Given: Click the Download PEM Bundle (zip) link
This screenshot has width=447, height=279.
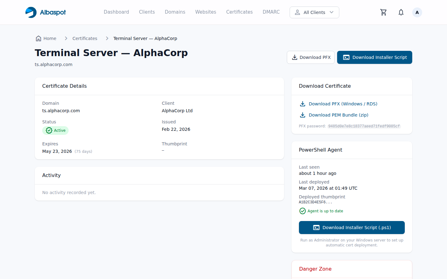Looking at the screenshot, I should coord(338,115).
